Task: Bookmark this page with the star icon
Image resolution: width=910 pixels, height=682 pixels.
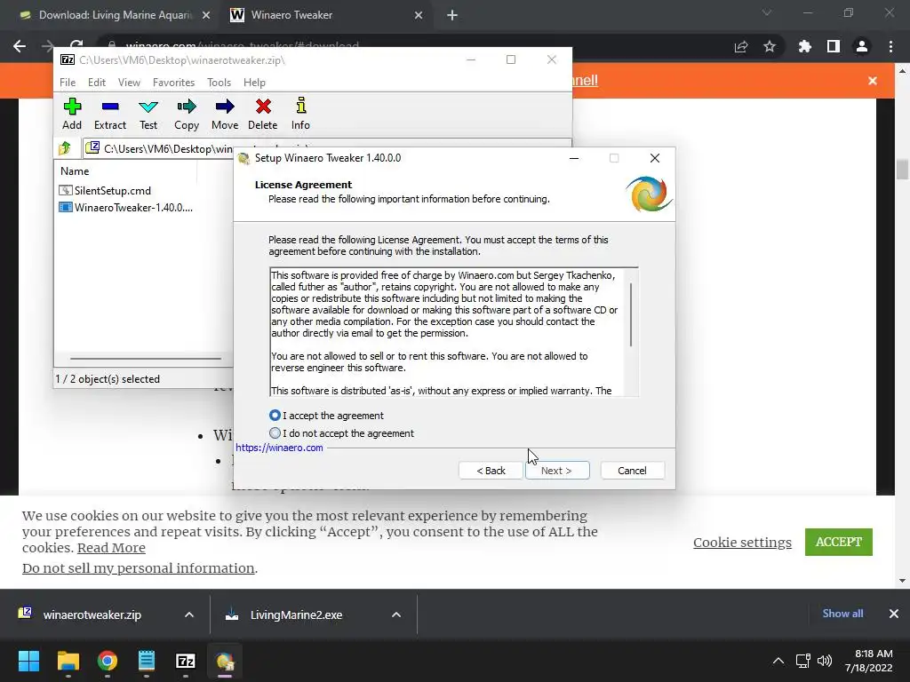Action: pos(770,46)
